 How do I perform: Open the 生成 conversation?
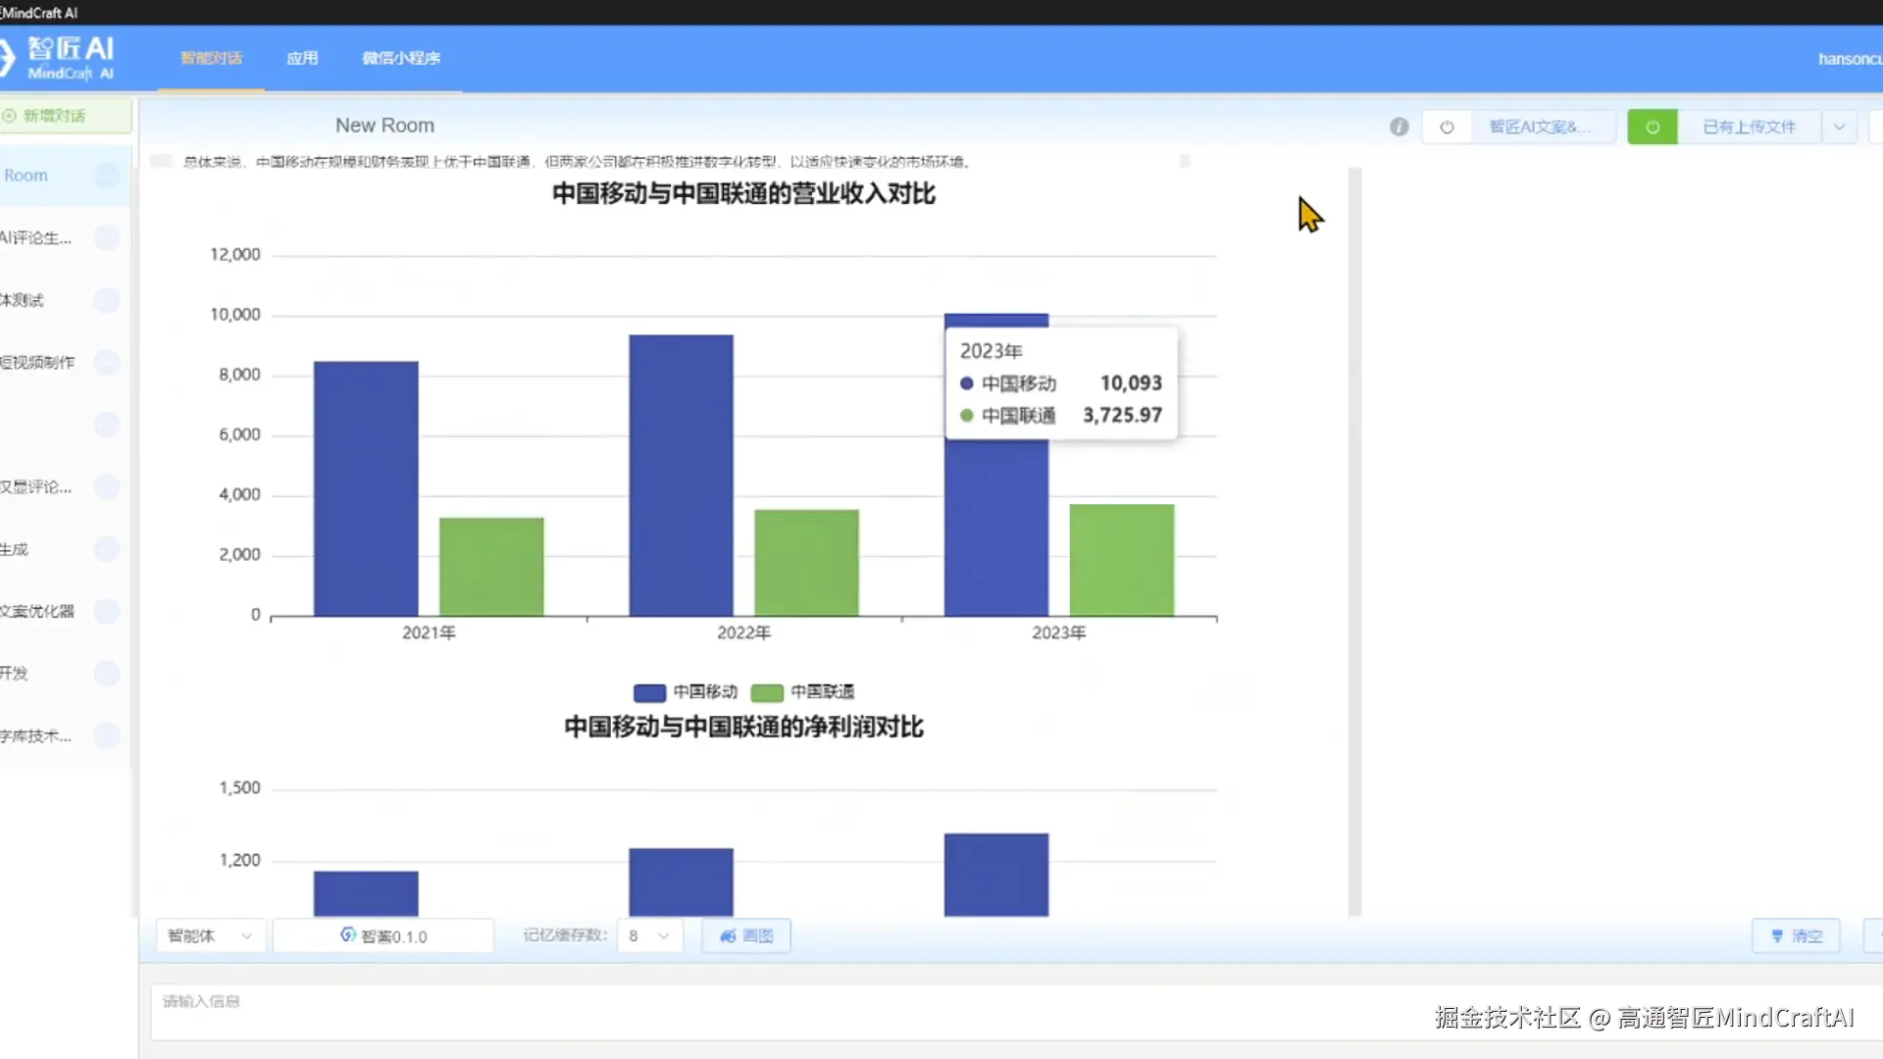click(x=14, y=549)
